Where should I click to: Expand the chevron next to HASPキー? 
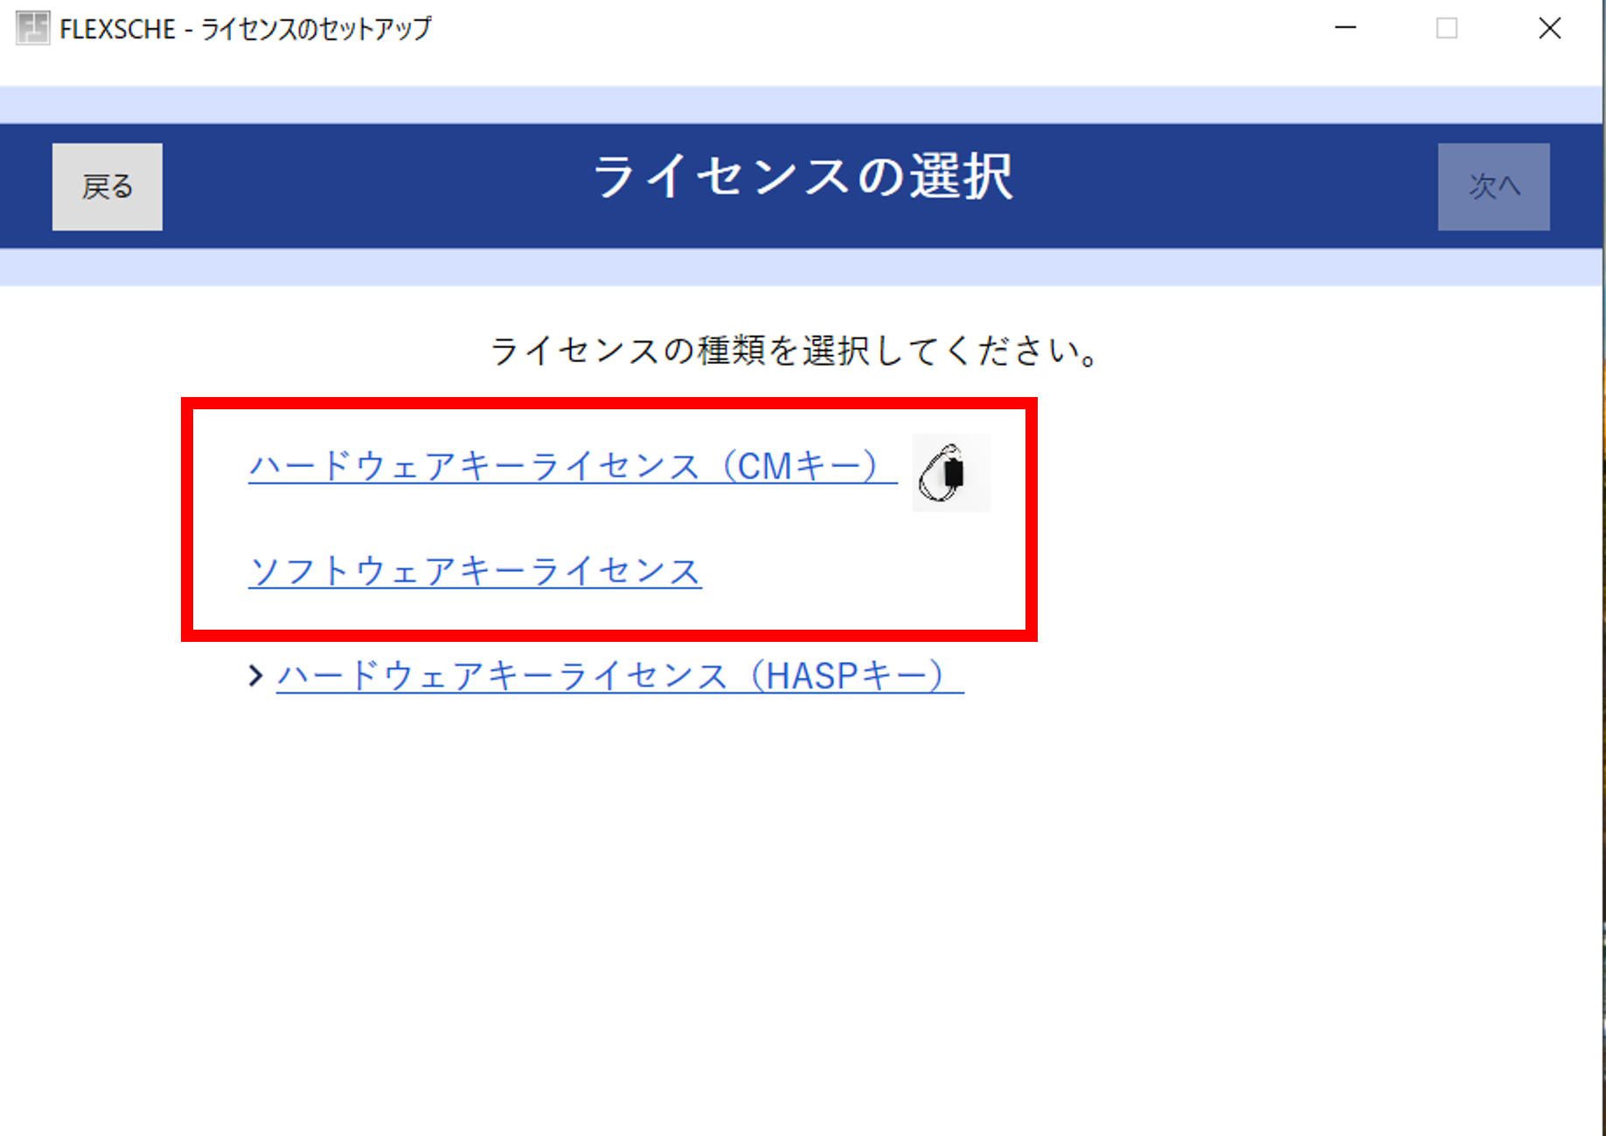pos(255,675)
